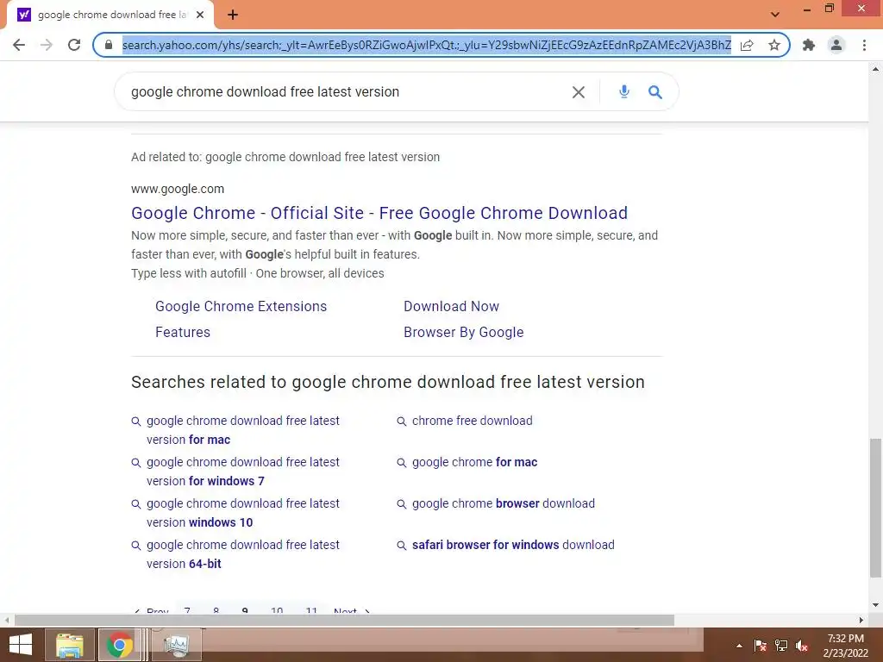Open Action Center flag icon
The height and width of the screenshot is (662, 883).
[760, 646]
